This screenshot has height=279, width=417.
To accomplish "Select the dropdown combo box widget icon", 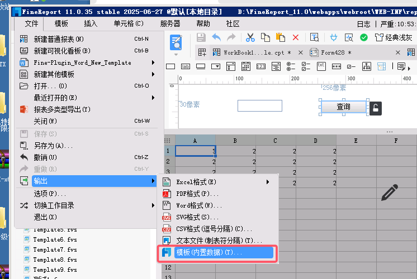I will pos(216,66).
